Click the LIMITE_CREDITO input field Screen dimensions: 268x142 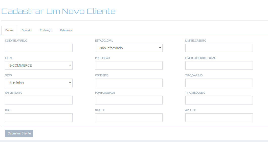point(219,48)
